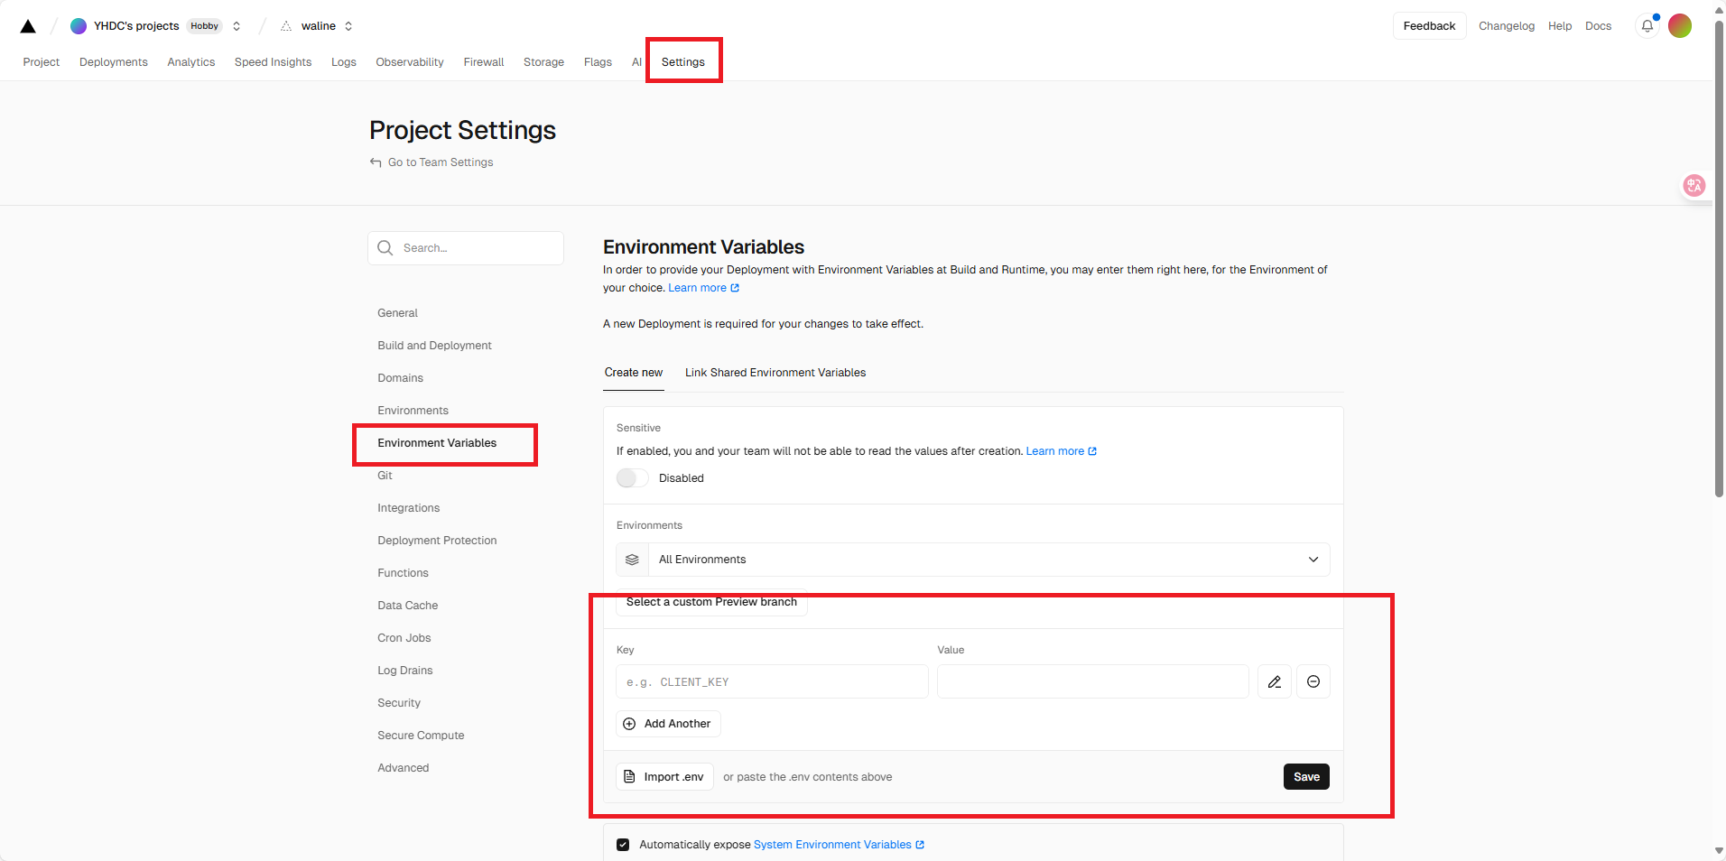Open the waline project switcher

pos(348,26)
